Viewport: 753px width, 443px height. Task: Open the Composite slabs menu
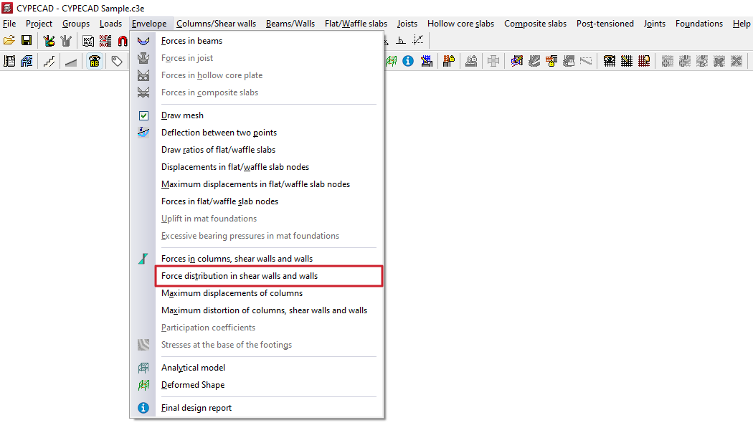coord(535,24)
